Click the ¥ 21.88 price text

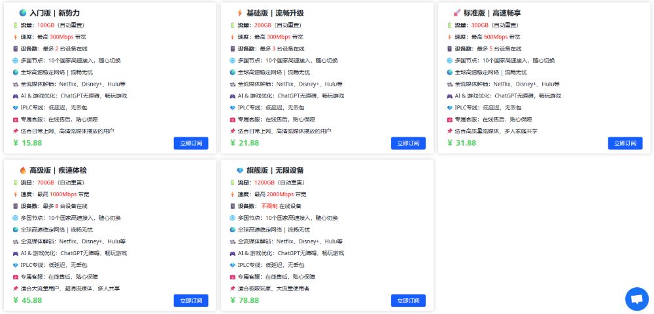(x=245, y=143)
